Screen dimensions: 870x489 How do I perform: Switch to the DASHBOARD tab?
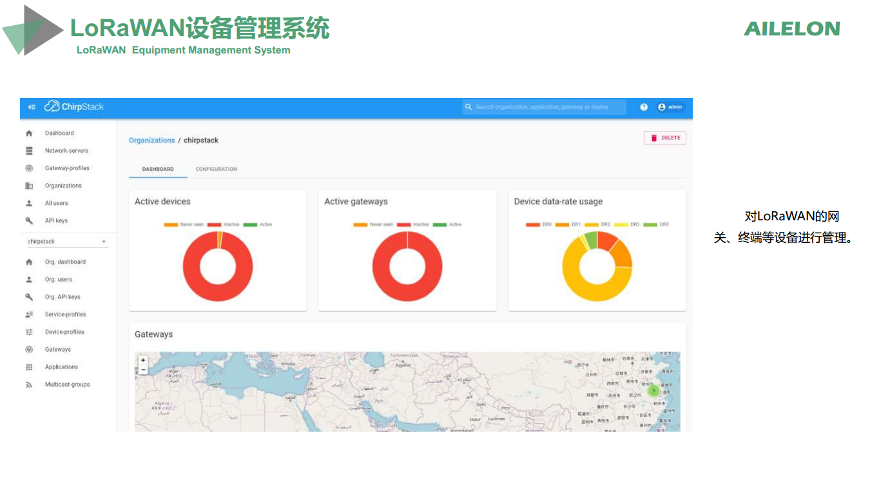click(x=158, y=169)
